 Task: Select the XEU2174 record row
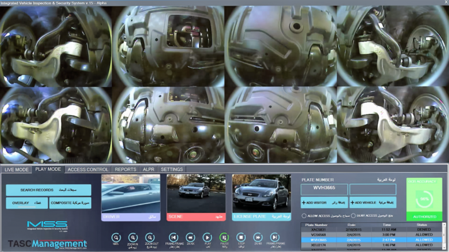[x=371, y=245]
